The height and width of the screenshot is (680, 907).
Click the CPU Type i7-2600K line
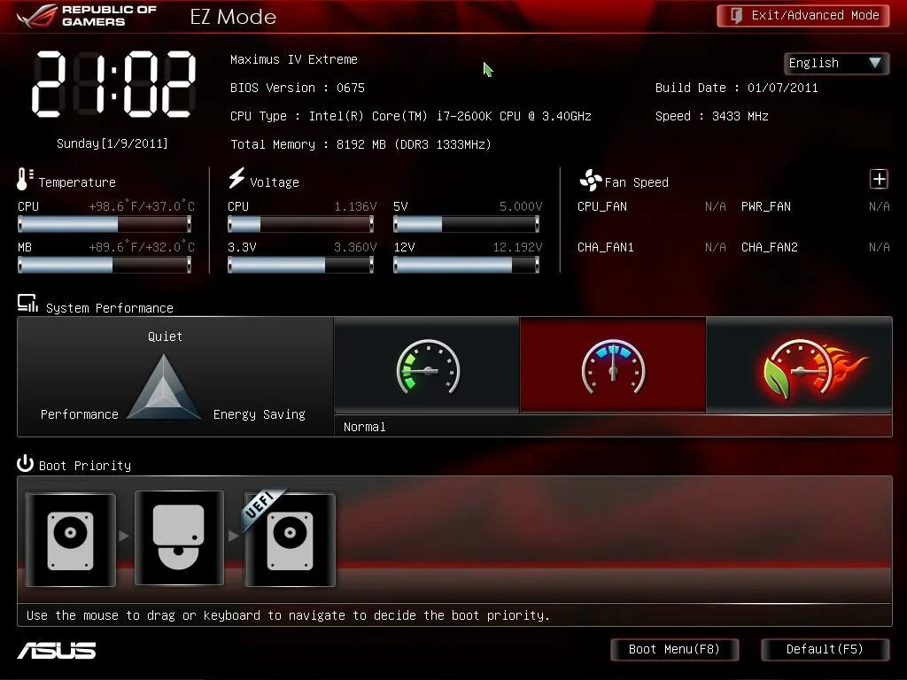(x=411, y=116)
